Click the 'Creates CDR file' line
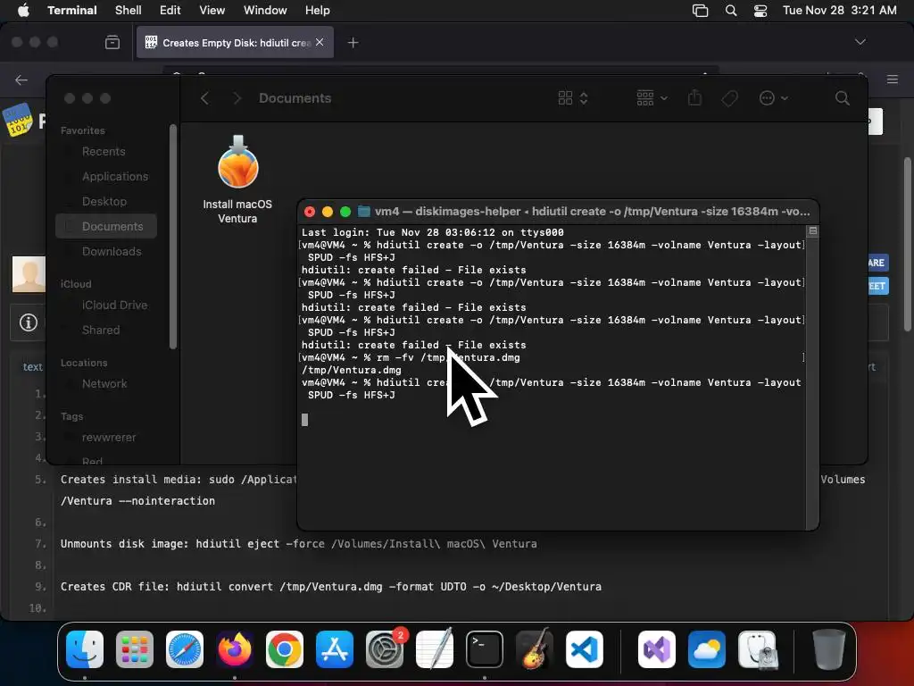This screenshot has width=914, height=686. pos(331,587)
